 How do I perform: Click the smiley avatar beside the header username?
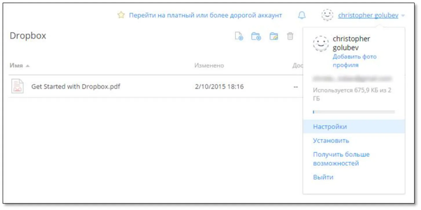point(327,15)
